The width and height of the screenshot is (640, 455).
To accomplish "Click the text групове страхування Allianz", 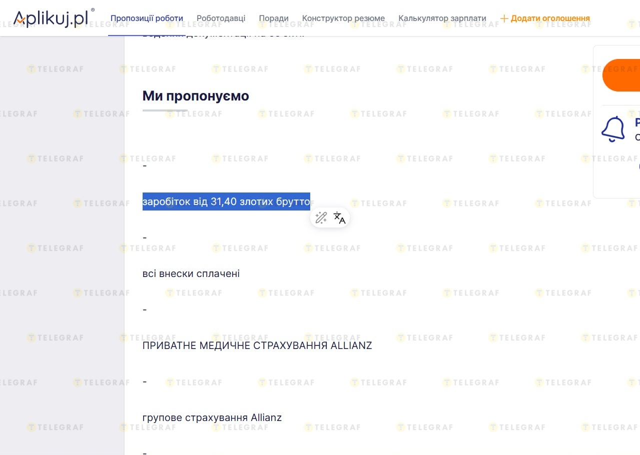I will coord(212,417).
